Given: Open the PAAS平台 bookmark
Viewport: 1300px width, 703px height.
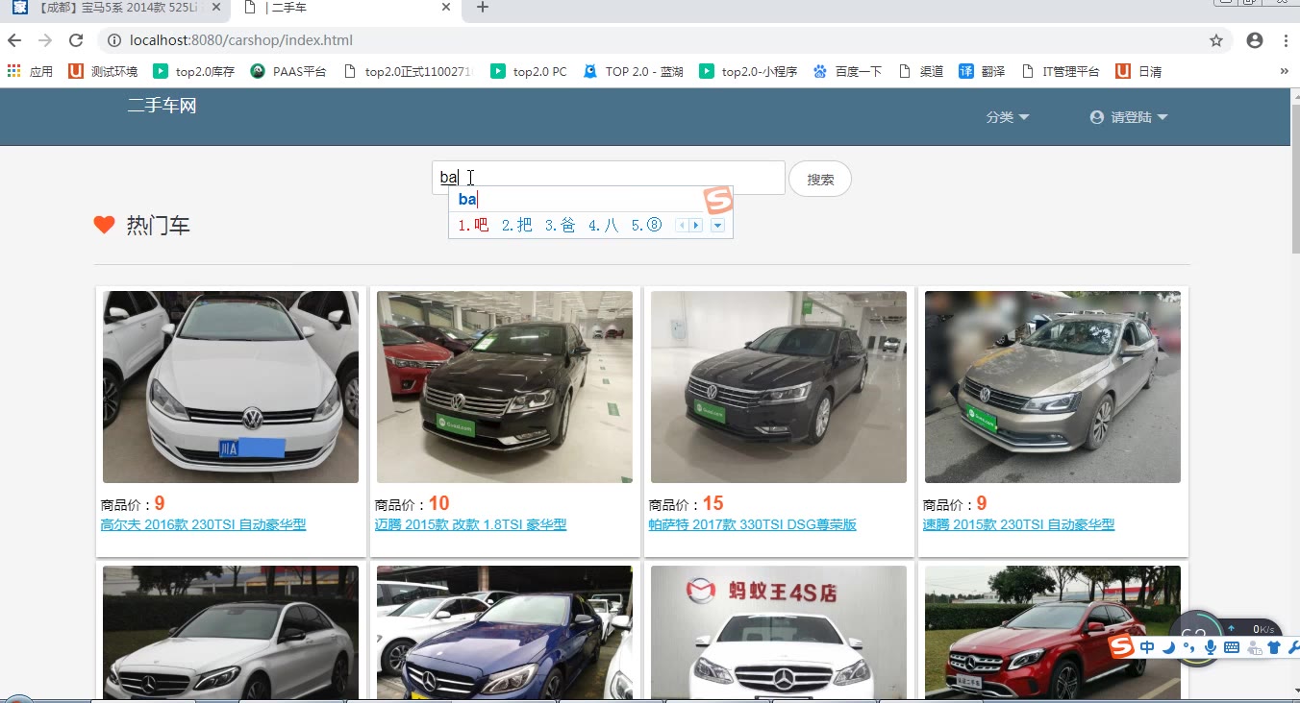Looking at the screenshot, I should 288,71.
